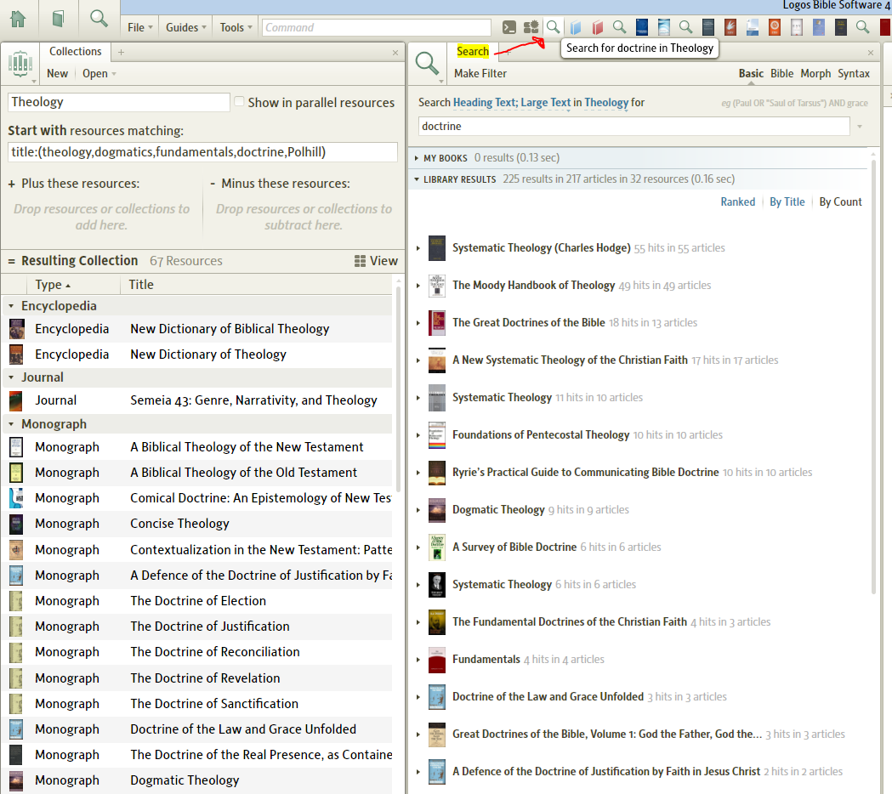
Task: Click The Great Doctrines of the Bible cover
Action: 437,323
